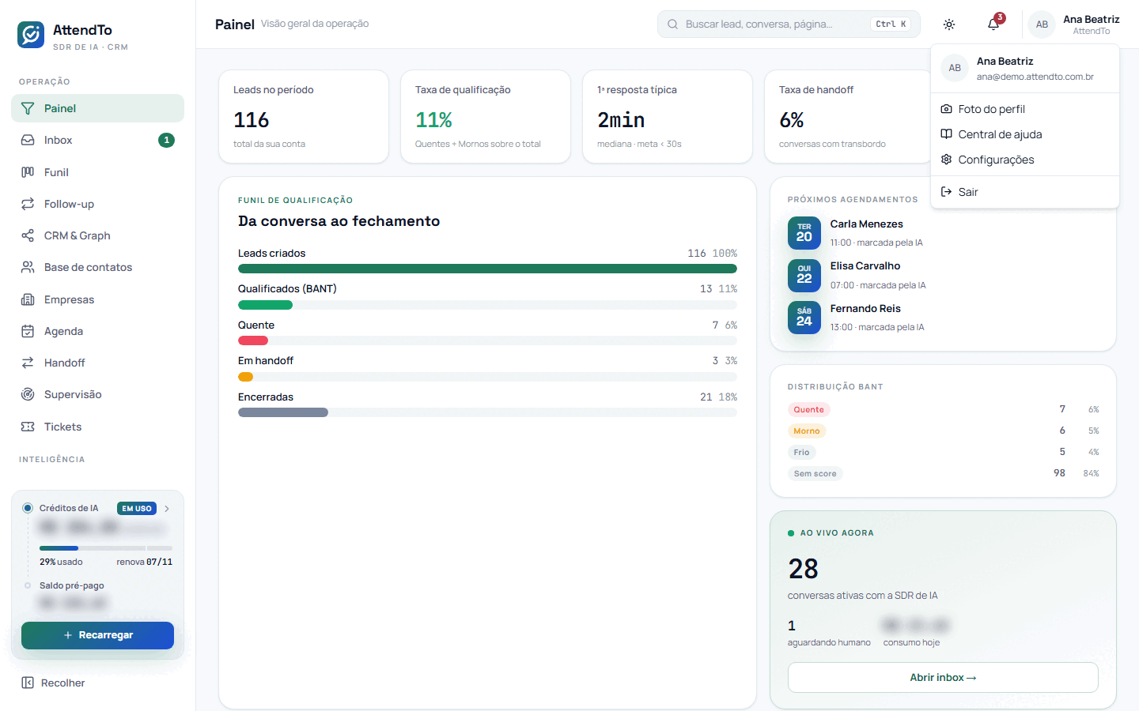Screen dimensions: 1139x711
Task: Open Painel from the sidebar
Action: tap(97, 108)
